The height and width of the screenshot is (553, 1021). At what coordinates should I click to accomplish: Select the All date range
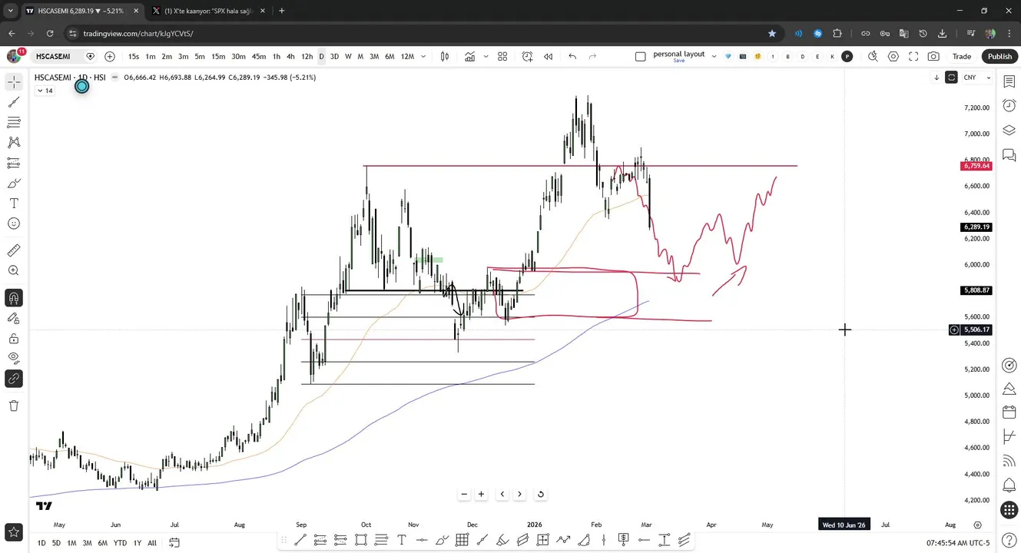click(x=152, y=543)
